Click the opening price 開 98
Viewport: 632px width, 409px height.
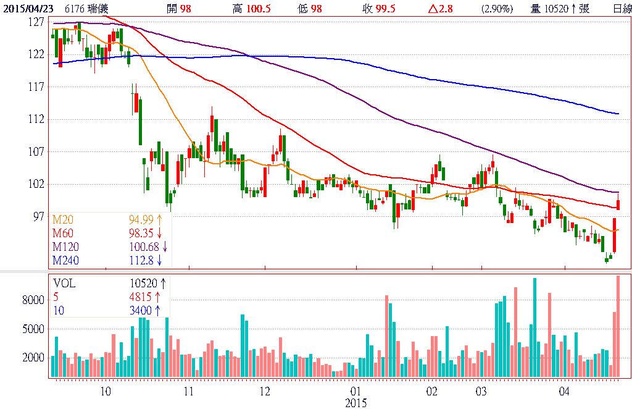pos(179,9)
